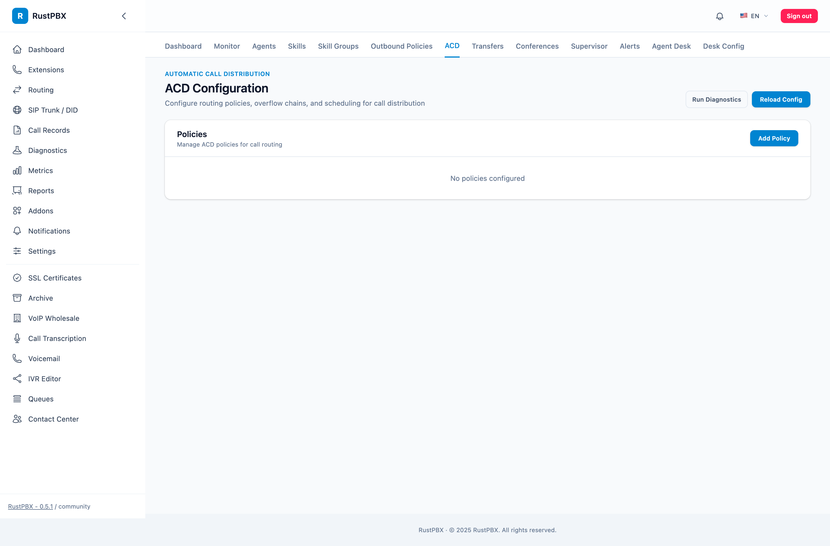Select the Transfers tab

[x=488, y=46]
